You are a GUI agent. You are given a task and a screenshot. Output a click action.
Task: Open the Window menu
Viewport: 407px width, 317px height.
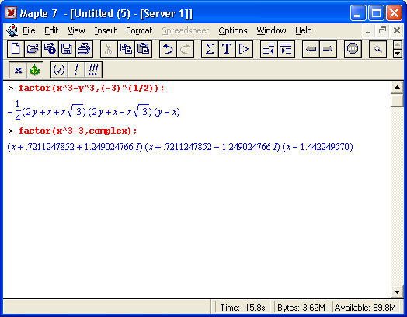point(271,30)
